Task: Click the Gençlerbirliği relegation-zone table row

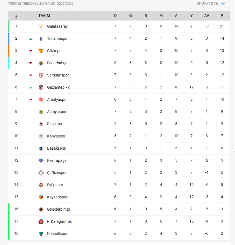Action: click(119, 209)
